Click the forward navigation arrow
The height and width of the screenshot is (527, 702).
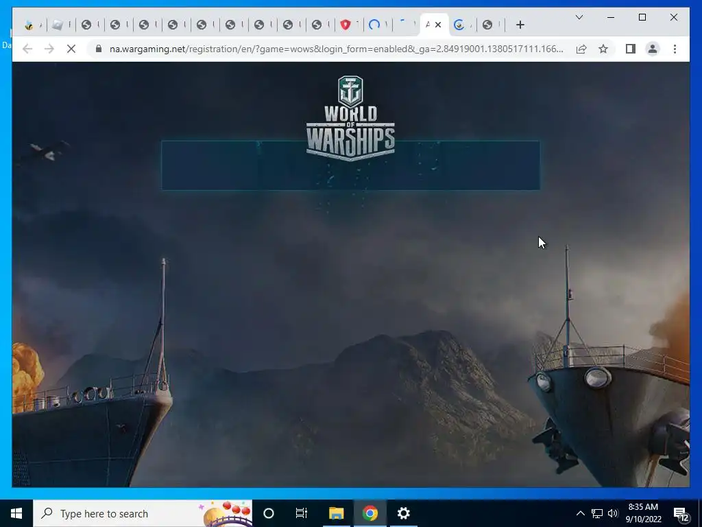coord(49,49)
